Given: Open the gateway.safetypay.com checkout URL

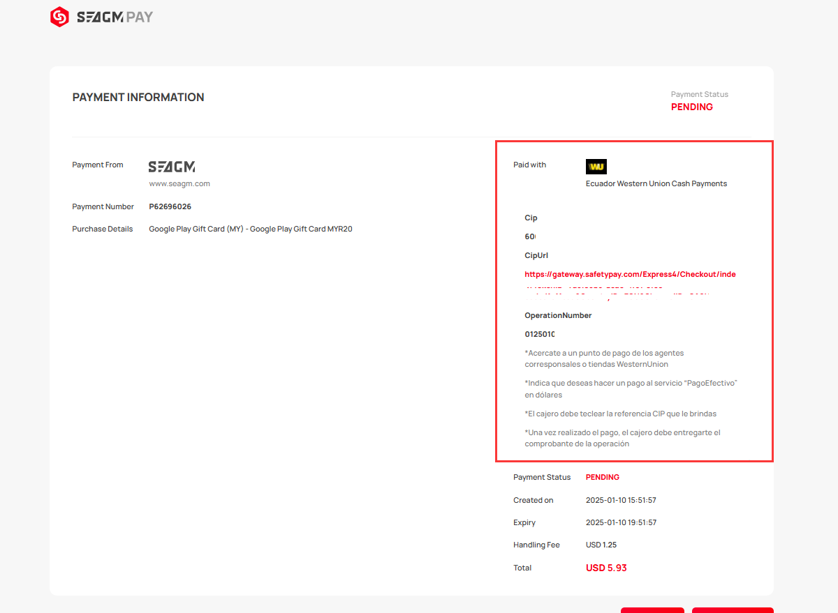Looking at the screenshot, I should point(631,274).
